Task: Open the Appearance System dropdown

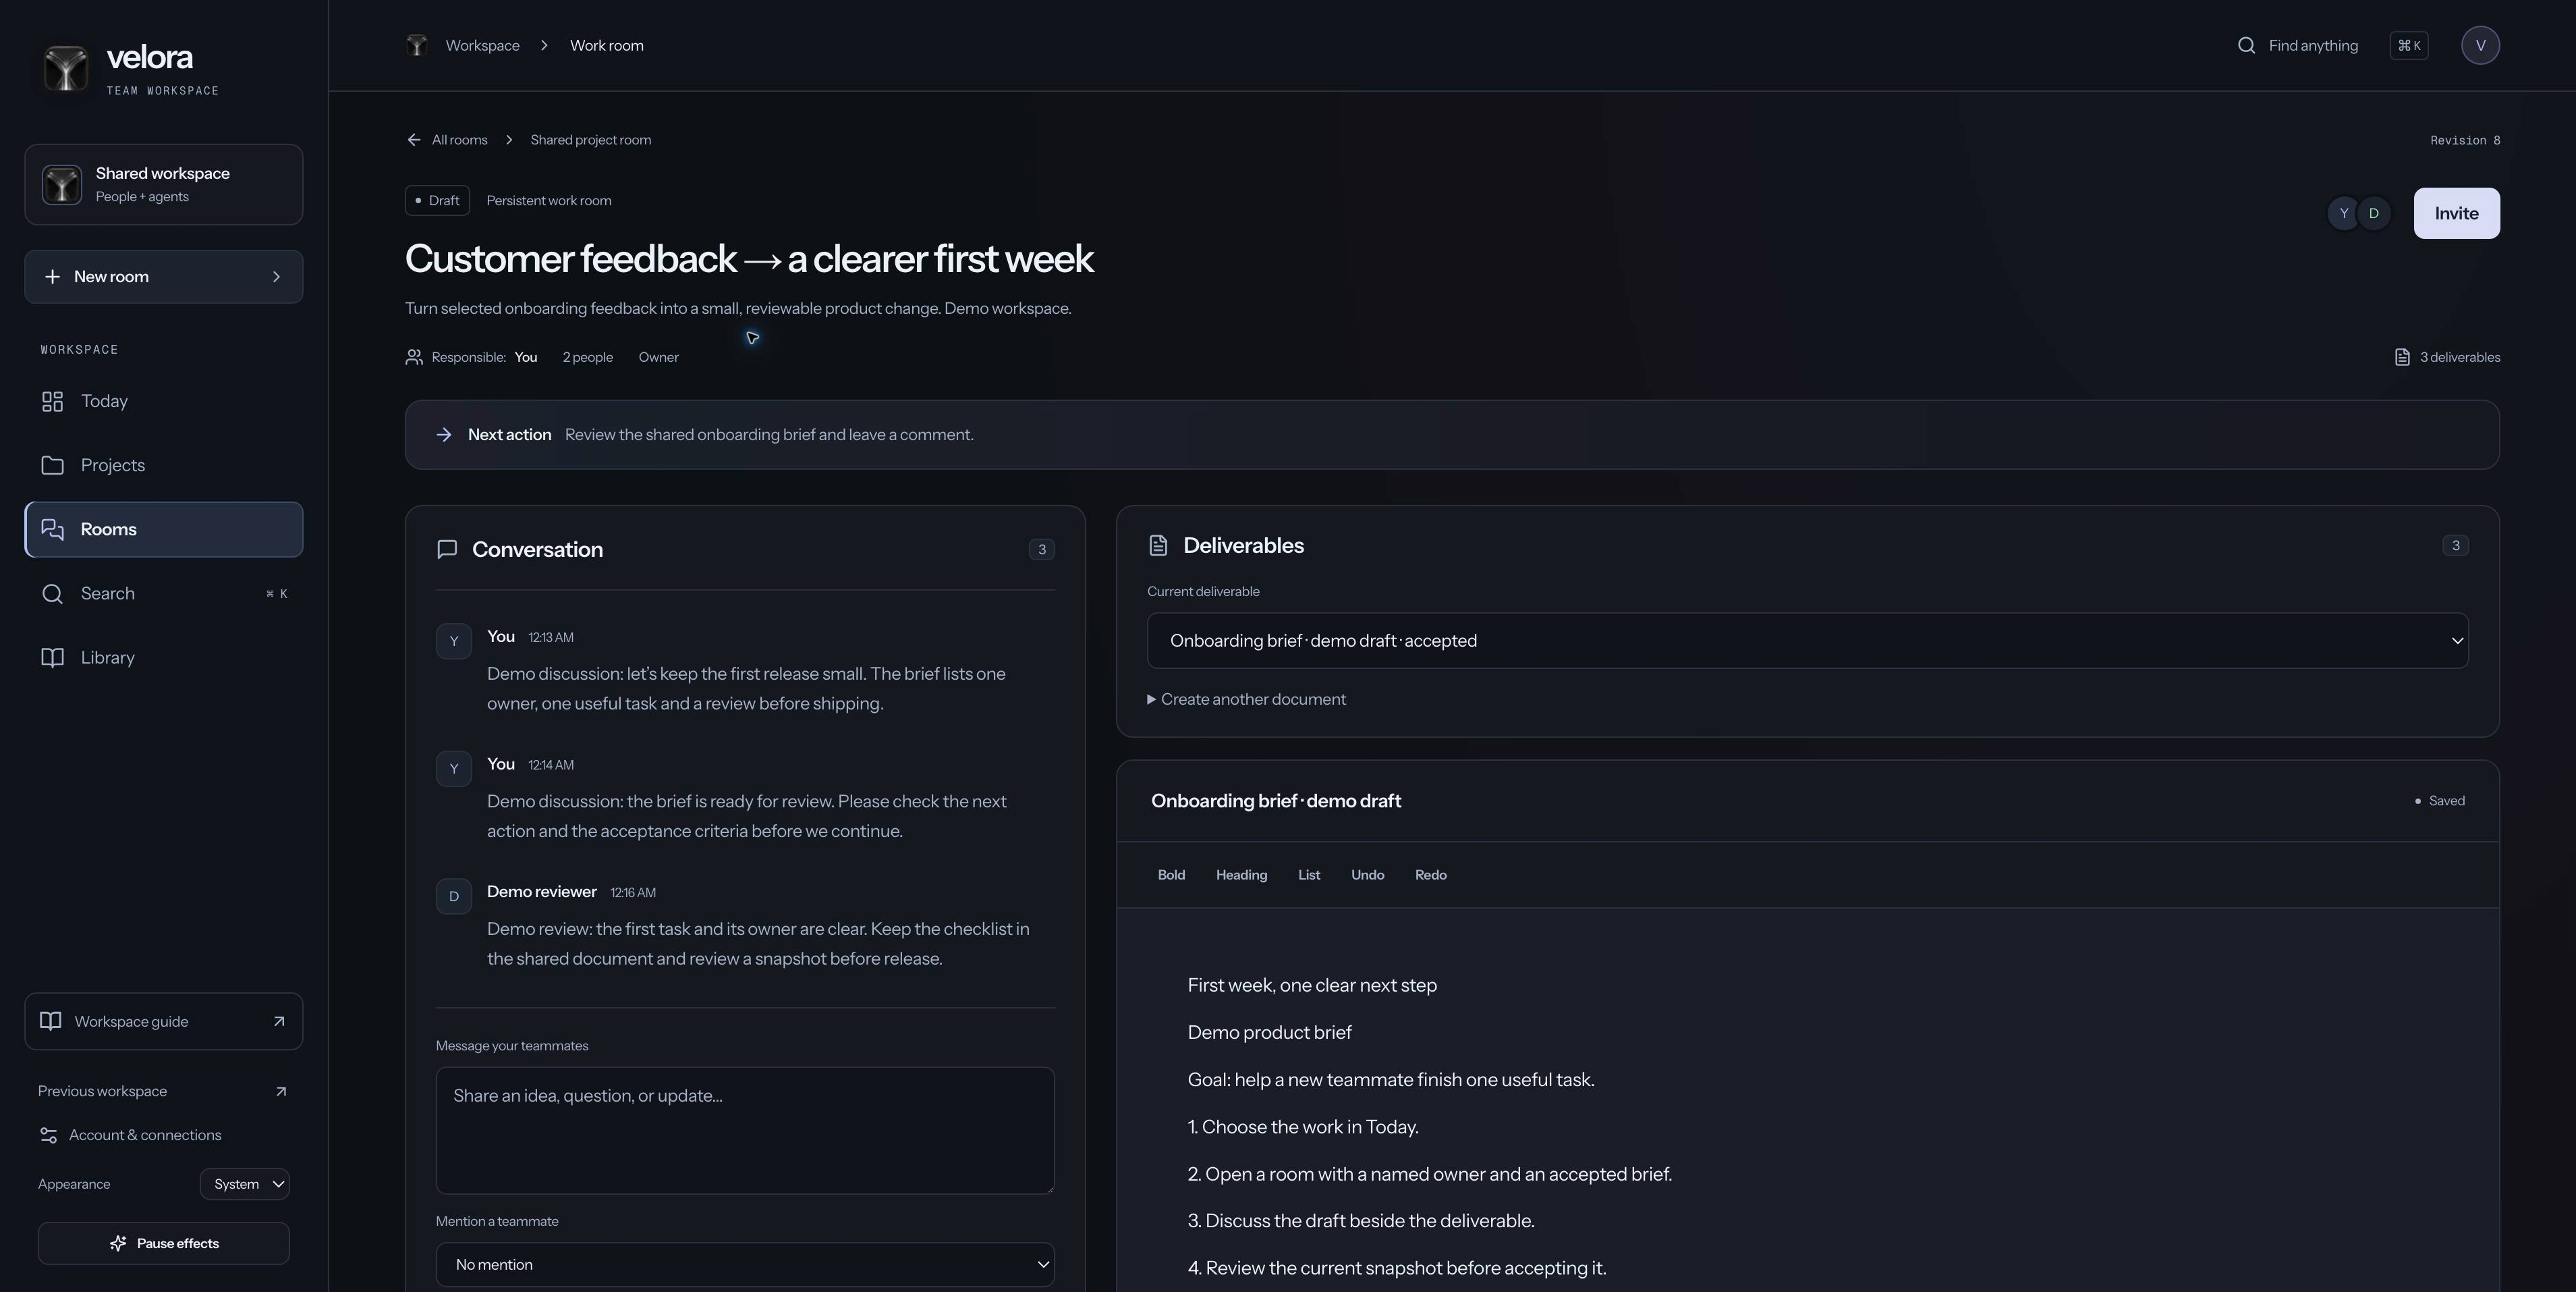Action: pyautogui.click(x=245, y=1184)
